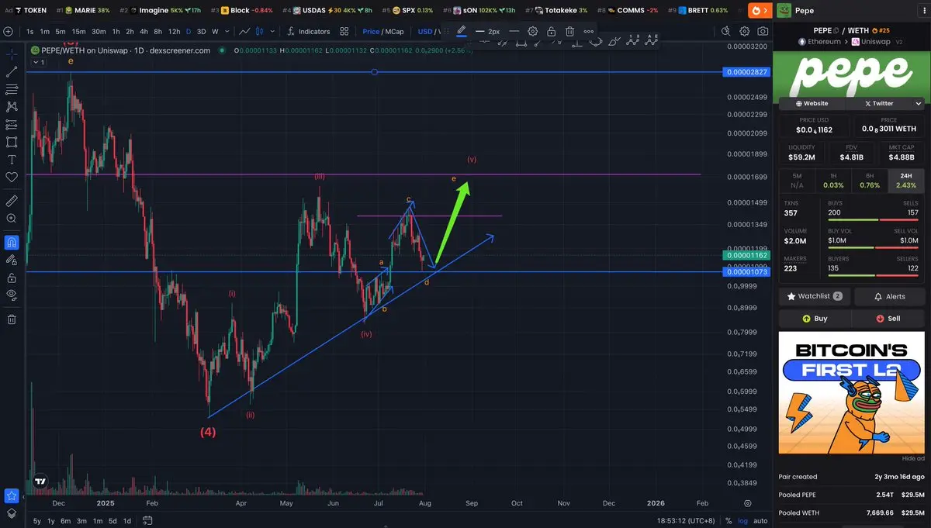Hide the Bitcoin's First L2 ad
The width and height of the screenshot is (931, 528).
[912, 458]
